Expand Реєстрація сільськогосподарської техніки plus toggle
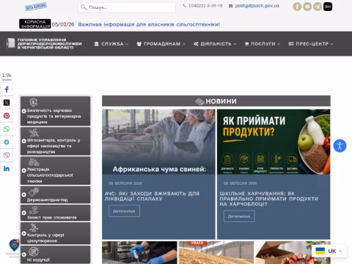Image resolution: width=352 pixels, height=264 pixels. [x=23, y=170]
